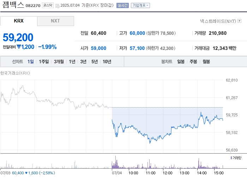The width and height of the screenshot is (247, 181).
Task: Click the 07/03 summary 60,400 ▼1,600 (-2.58%)
Action: [x=34, y=173]
